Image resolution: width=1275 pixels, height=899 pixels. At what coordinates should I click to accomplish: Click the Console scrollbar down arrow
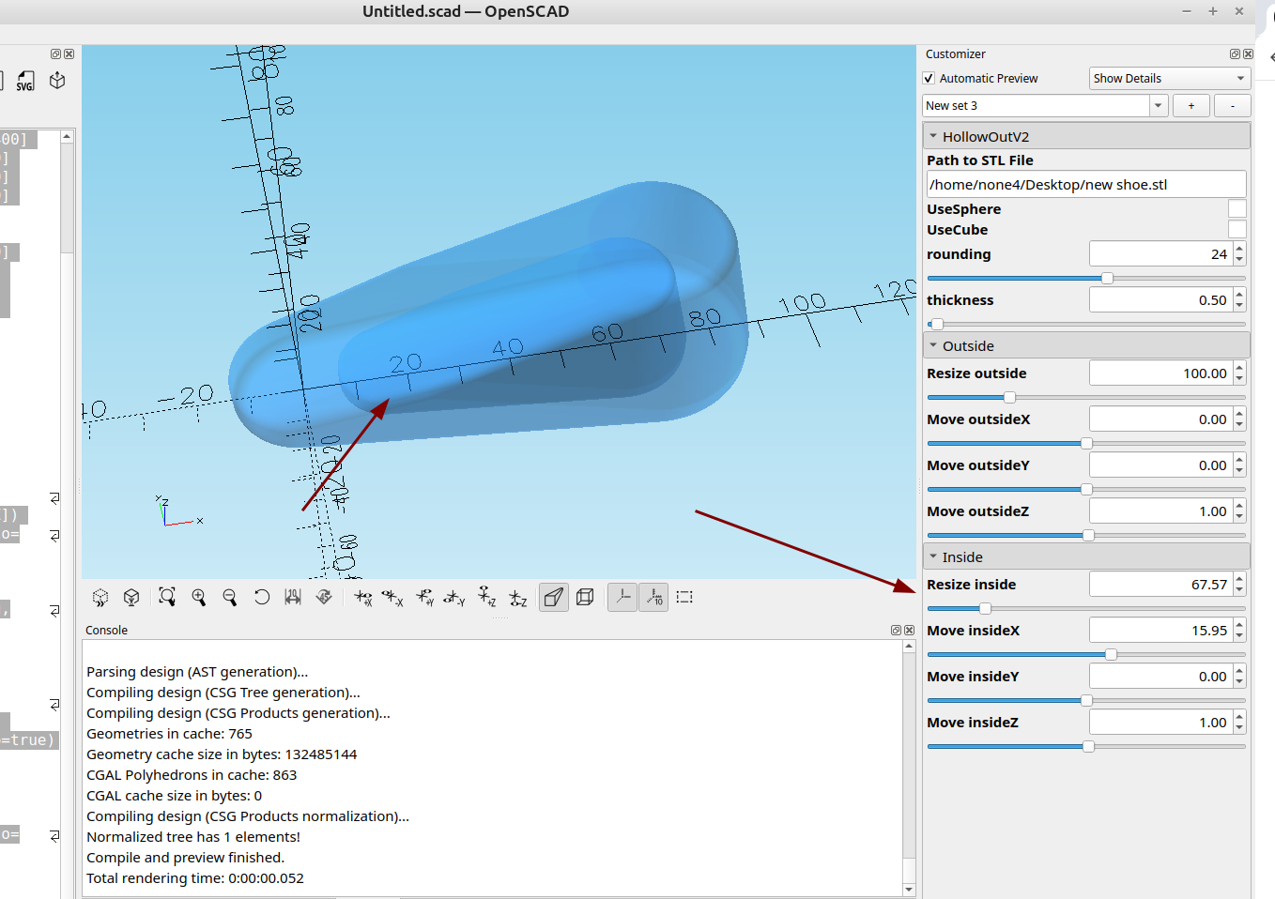(909, 890)
